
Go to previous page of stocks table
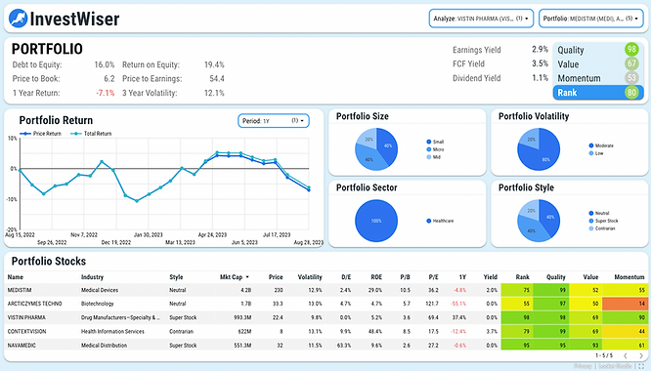tap(626, 355)
